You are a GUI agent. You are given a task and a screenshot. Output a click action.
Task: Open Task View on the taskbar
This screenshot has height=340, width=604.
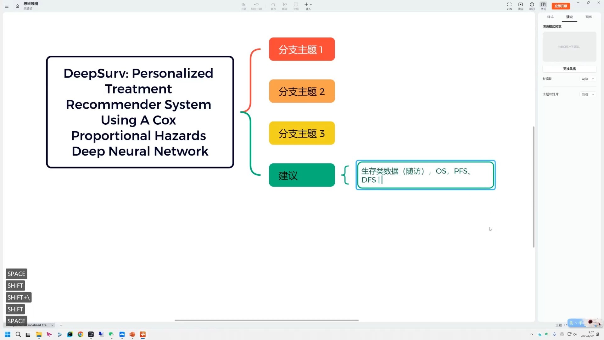click(28, 335)
